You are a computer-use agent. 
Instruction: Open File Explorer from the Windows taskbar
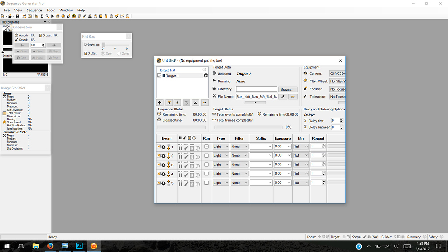coord(36,246)
